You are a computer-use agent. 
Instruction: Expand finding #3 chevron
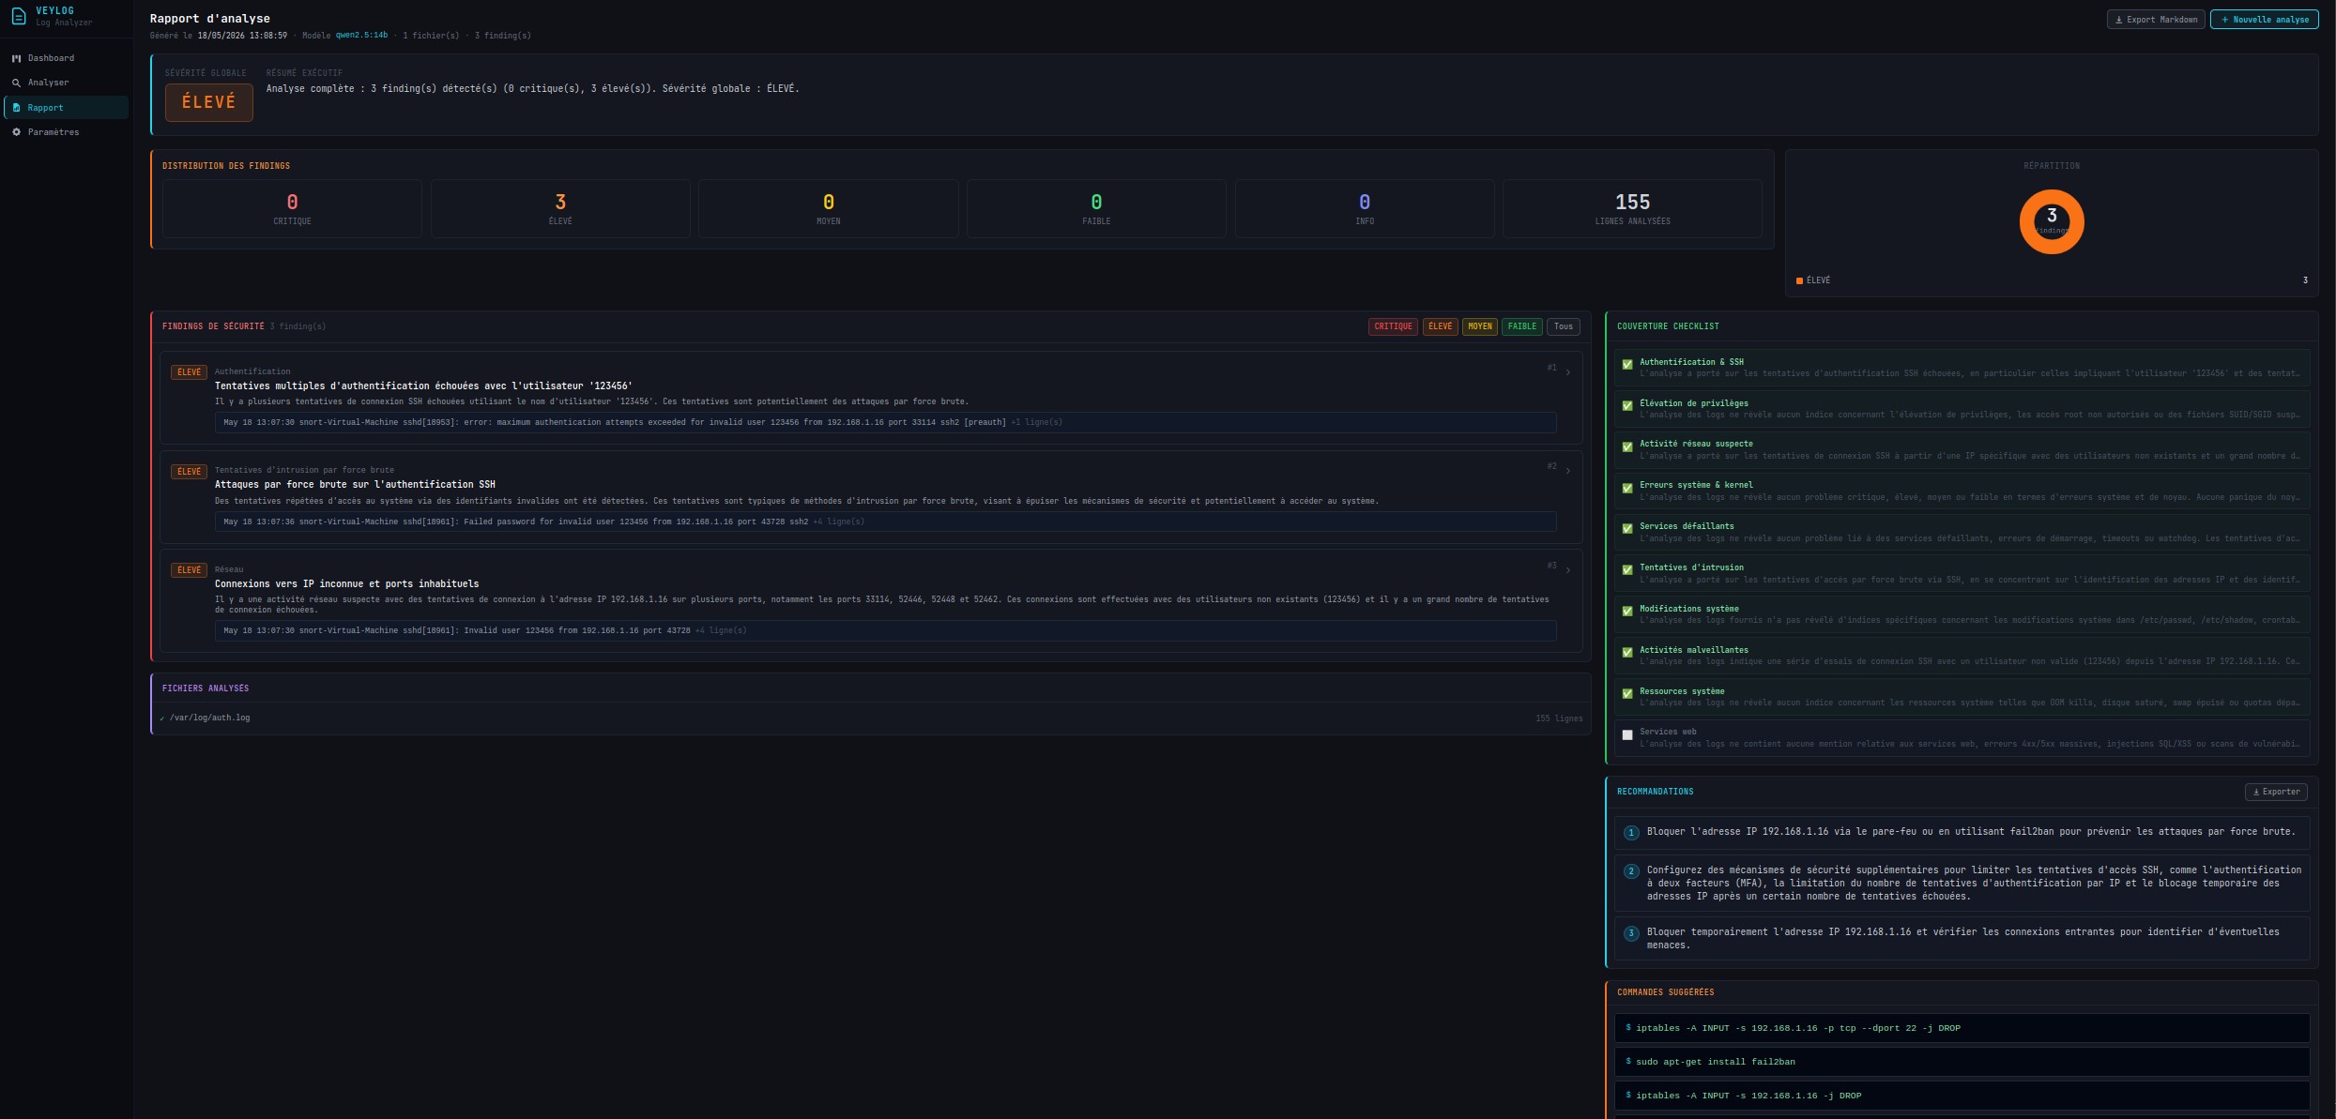[x=1567, y=570]
